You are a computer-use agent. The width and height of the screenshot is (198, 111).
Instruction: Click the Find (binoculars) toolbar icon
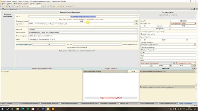pyautogui.click(x=28, y=6)
